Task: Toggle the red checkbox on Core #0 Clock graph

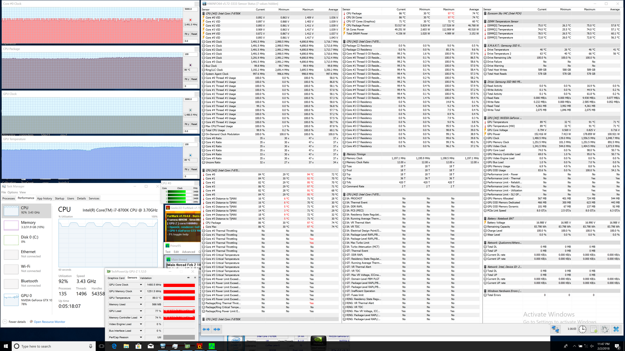Action: pyautogui.click(x=190, y=20)
